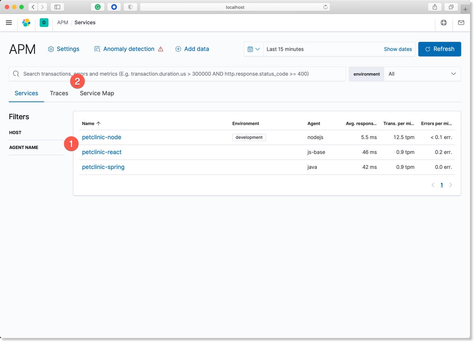This screenshot has height=342, width=474.
Task: Click the Elastic logo icon
Action: pyautogui.click(x=26, y=23)
